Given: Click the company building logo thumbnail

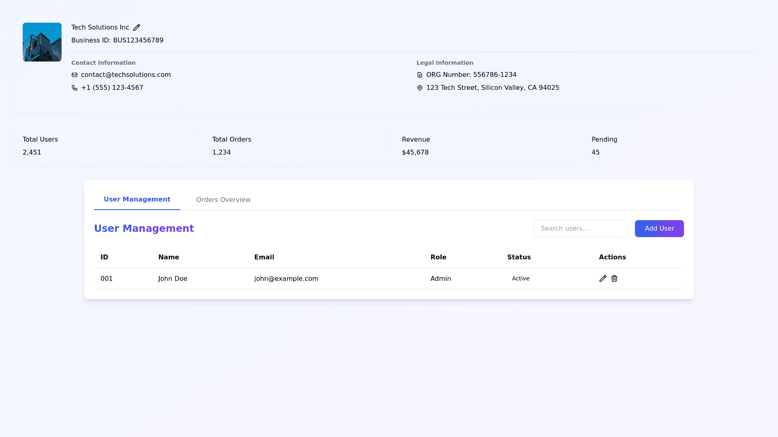Looking at the screenshot, I should pyautogui.click(x=42, y=42).
